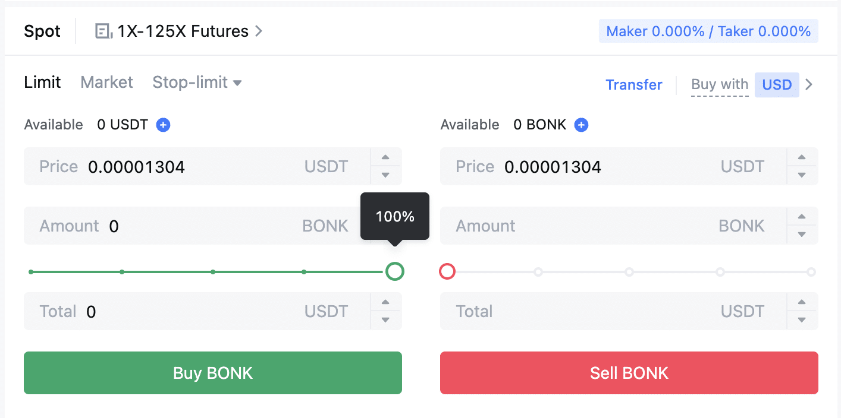Open 1X-125X Futures arrow link

pos(258,31)
